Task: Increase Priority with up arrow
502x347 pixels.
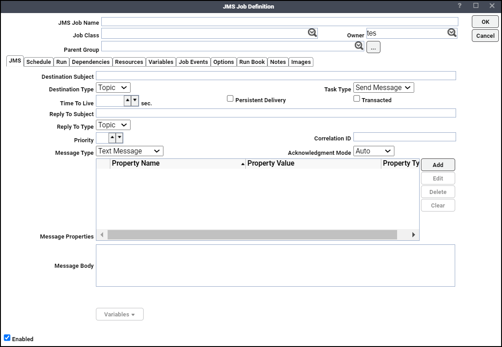Action: (112, 138)
